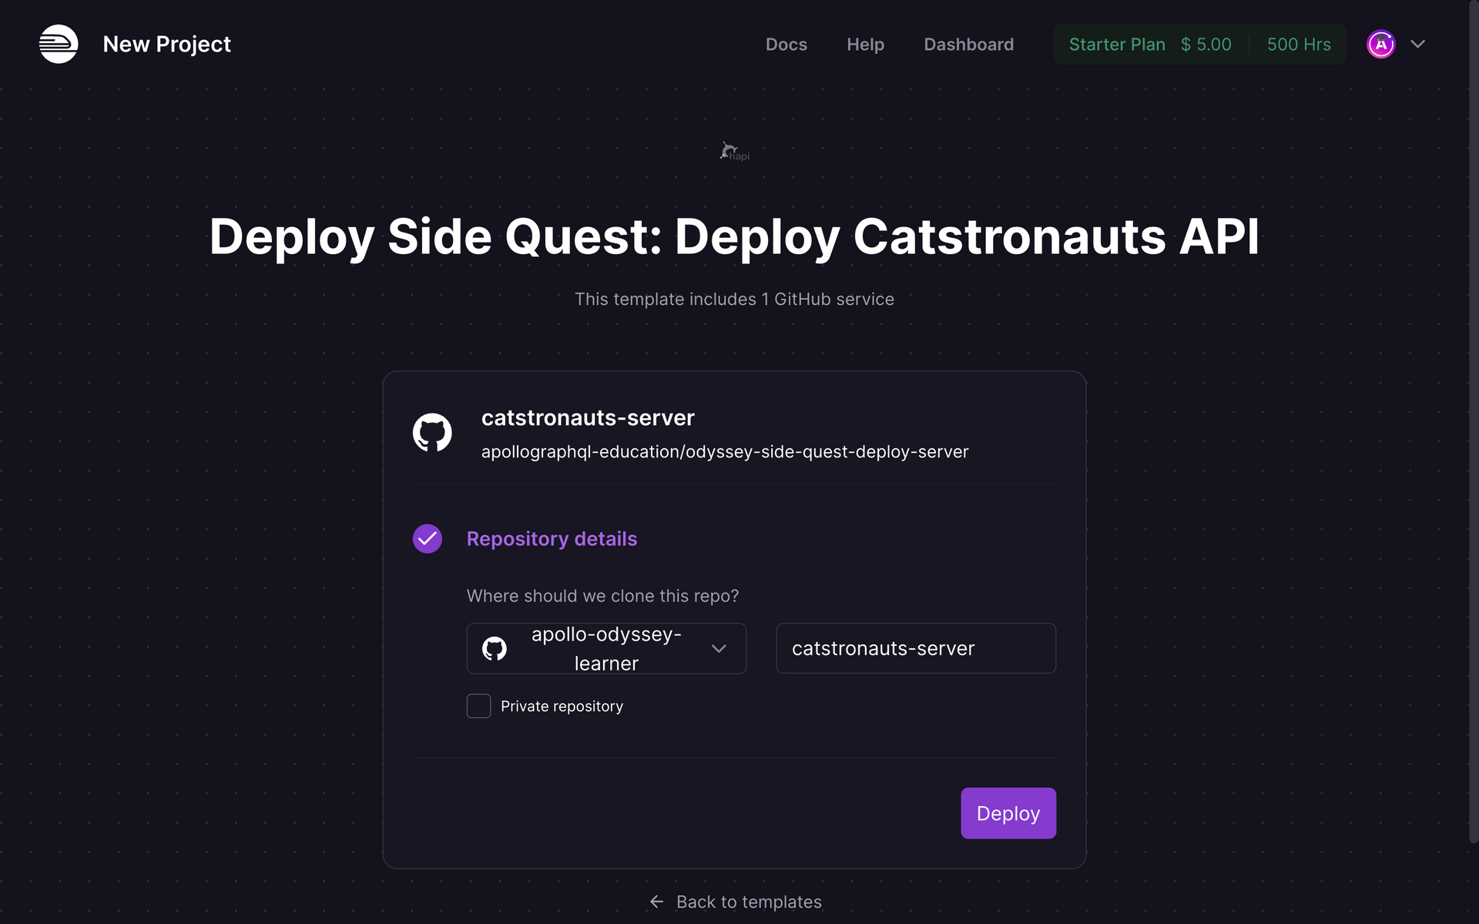Click the Railway logo icon

59,44
